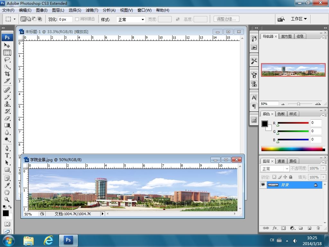The height and width of the screenshot is (247, 329).
Task: Switch to the 通道 tab
Action: 281,161
